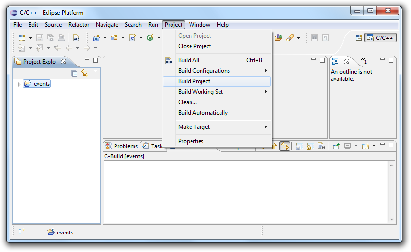This screenshot has height=252, width=411.
Task: Click the console Pin Console icon
Action: click(x=336, y=146)
